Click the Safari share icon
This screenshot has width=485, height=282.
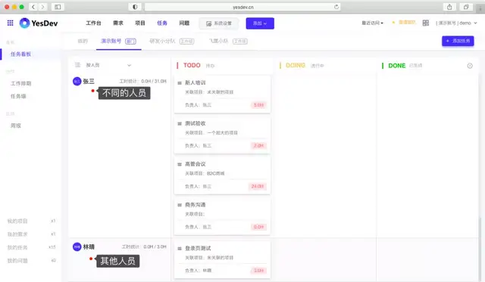[449, 7]
